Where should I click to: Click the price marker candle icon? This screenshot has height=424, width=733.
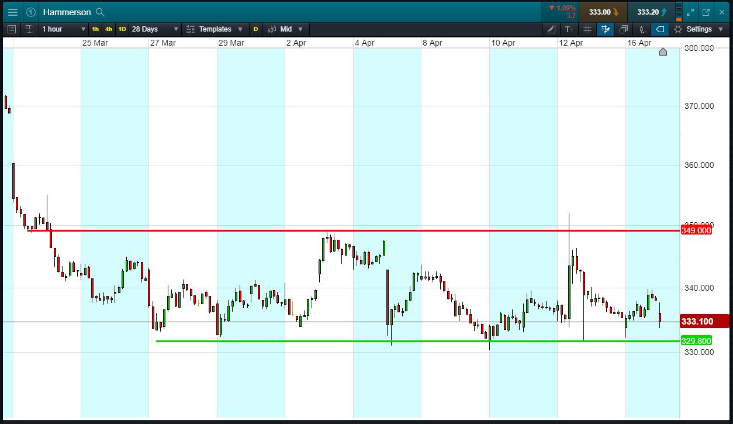[642, 29]
